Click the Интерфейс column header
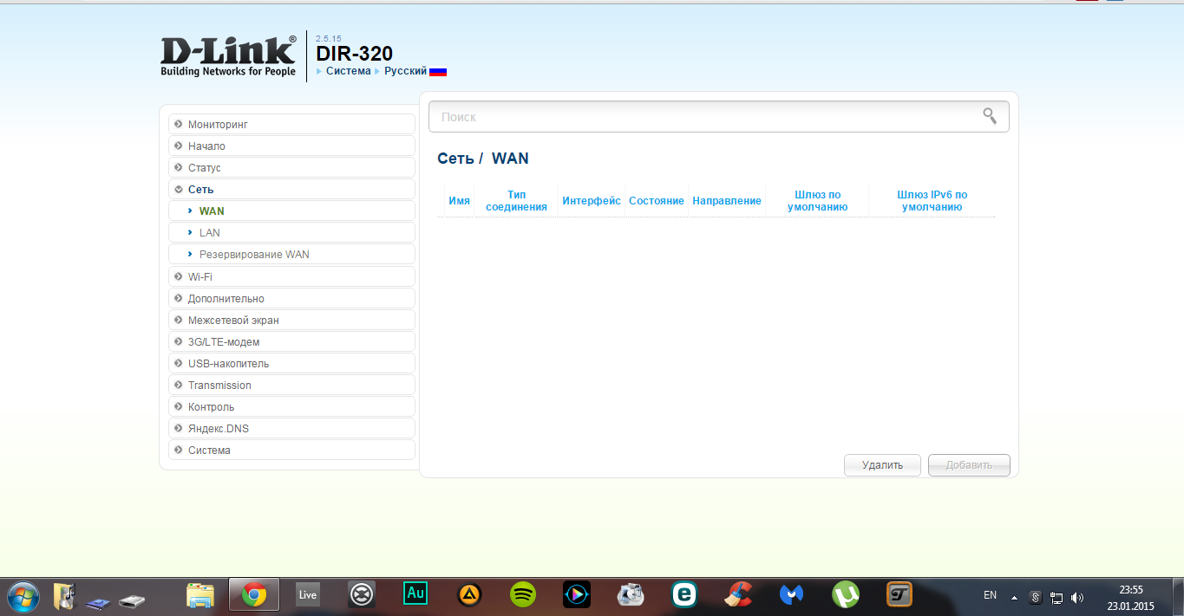 (x=592, y=201)
